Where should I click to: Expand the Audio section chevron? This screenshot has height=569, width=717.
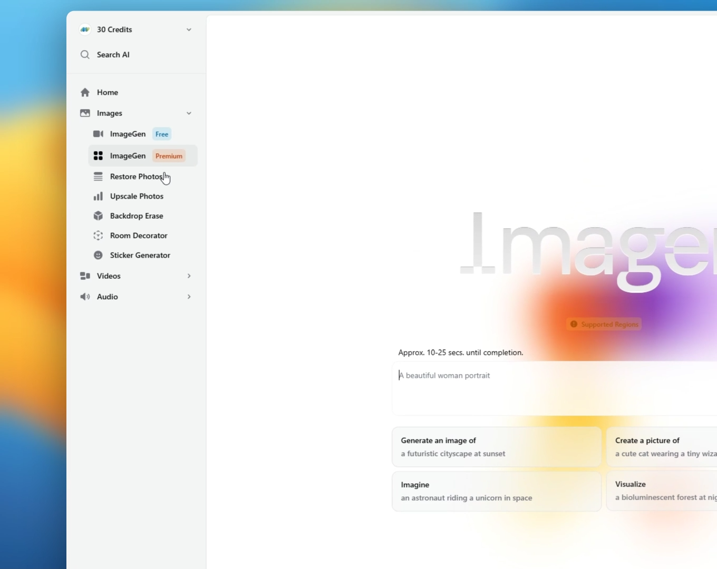[189, 297]
